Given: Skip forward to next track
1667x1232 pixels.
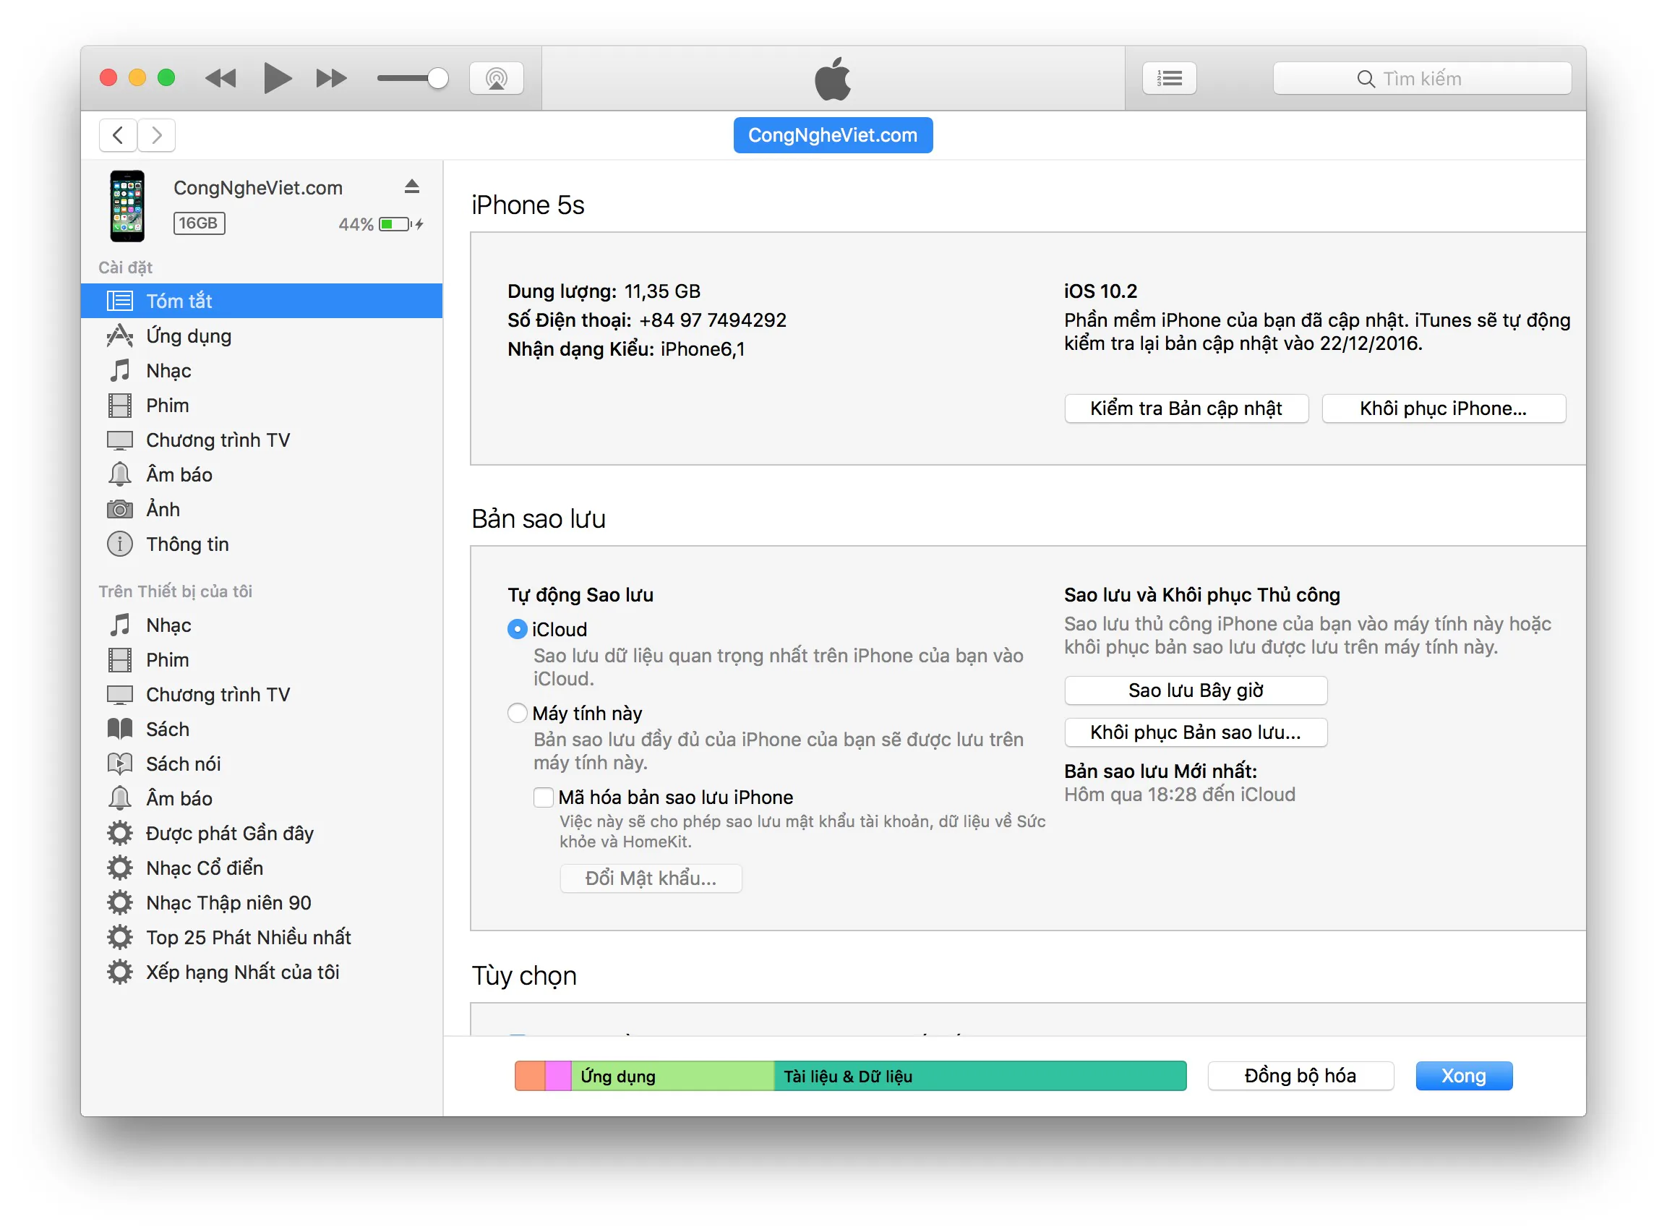Looking at the screenshot, I should click(331, 77).
